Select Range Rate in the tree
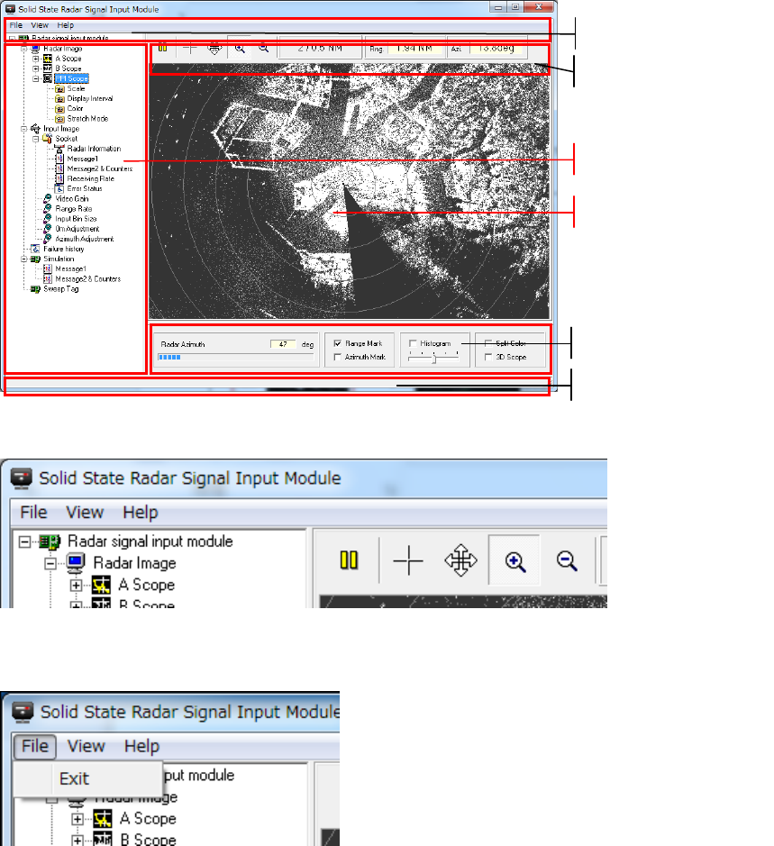 [73, 209]
